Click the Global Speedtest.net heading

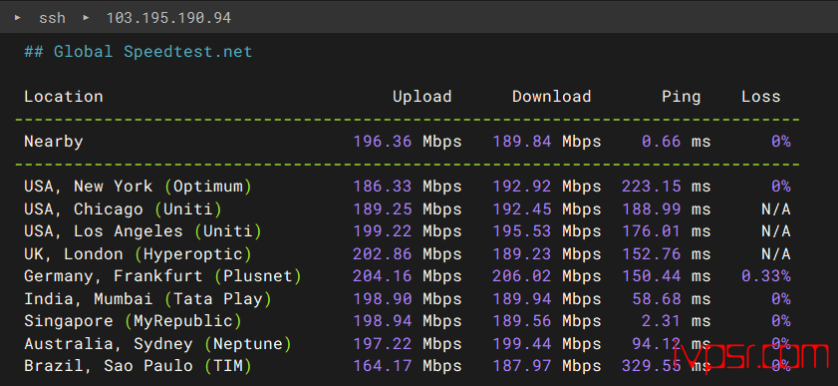click(138, 52)
